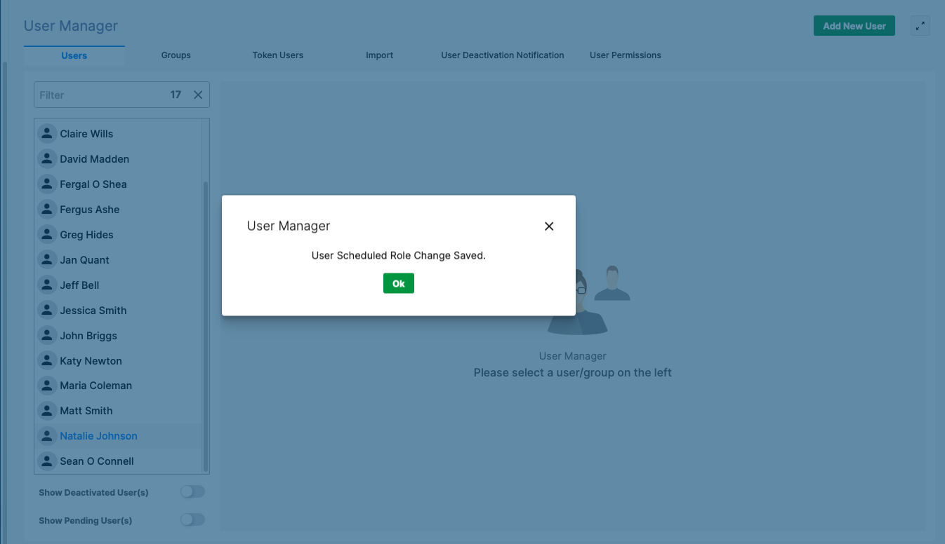The width and height of the screenshot is (945, 544).
Task: Open the Groups tab
Action: 176,55
